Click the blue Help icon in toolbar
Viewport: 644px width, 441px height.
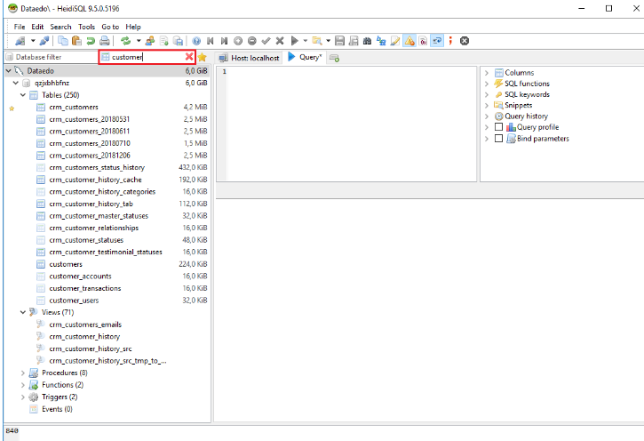tap(196, 41)
